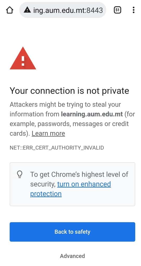This screenshot has width=141, height=266.
Task: Open Chrome's three-dot overflow menu
Action: pyautogui.click(x=133, y=10)
